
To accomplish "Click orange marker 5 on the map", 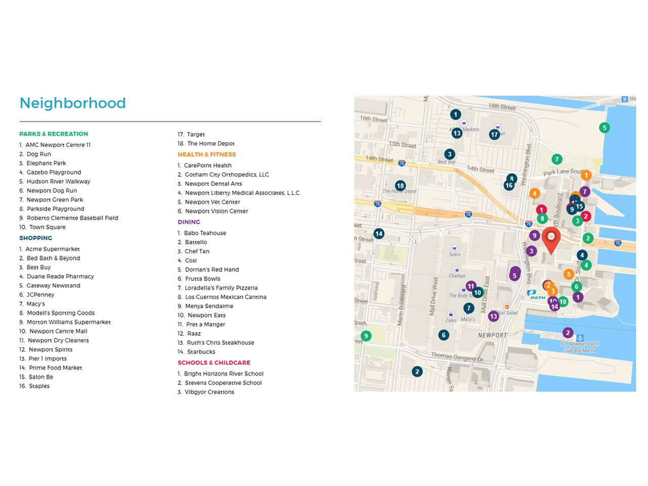I will click(569, 274).
